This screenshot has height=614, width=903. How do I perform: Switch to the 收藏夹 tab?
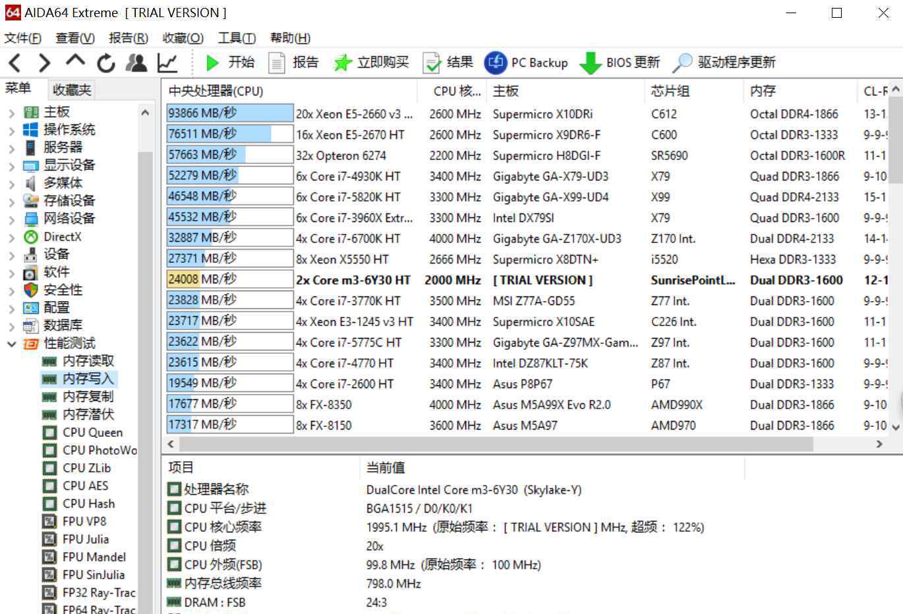pyautogui.click(x=73, y=90)
